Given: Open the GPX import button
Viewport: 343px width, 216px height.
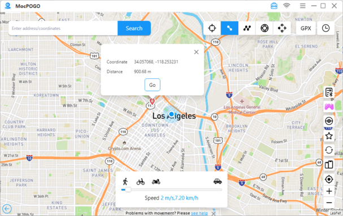Looking at the screenshot, I should (306, 28).
